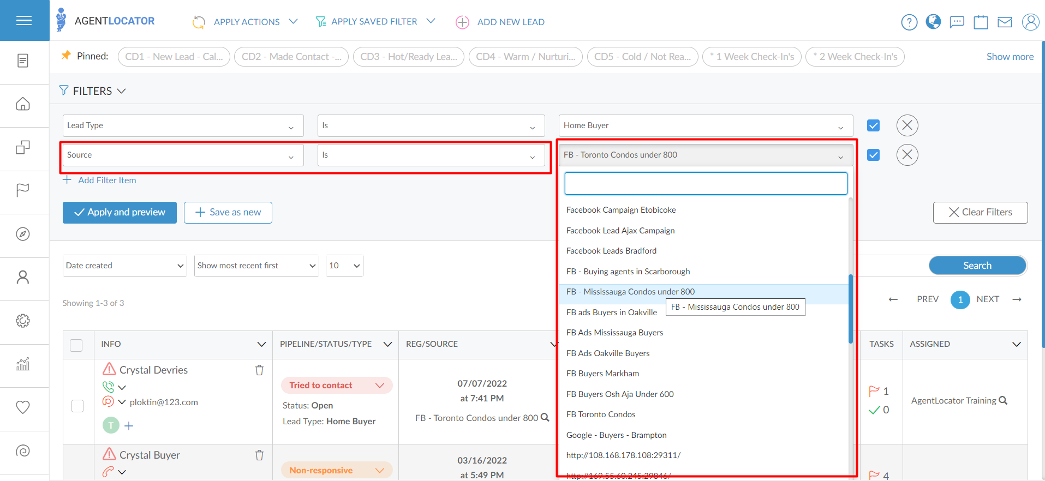Click the globe icon in header
Viewport: 1045px width, 481px height.
pos(933,22)
